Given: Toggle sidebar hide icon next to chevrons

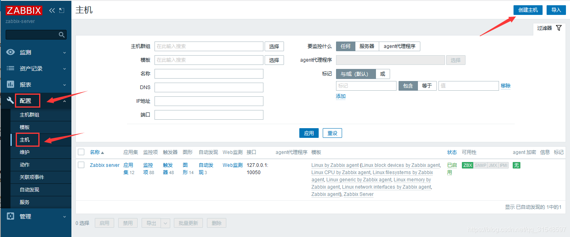Looking at the screenshot, I should pos(62,10).
